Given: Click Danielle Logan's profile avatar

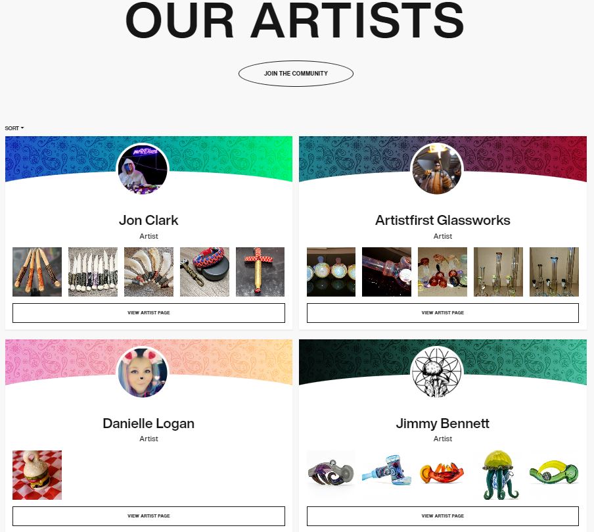Looking at the screenshot, I should click(x=143, y=372).
